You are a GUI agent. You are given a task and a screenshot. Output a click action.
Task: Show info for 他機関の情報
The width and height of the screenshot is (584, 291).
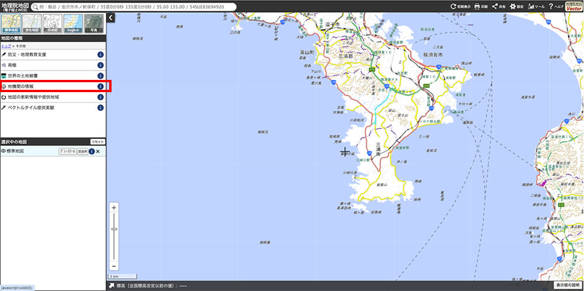(100, 86)
